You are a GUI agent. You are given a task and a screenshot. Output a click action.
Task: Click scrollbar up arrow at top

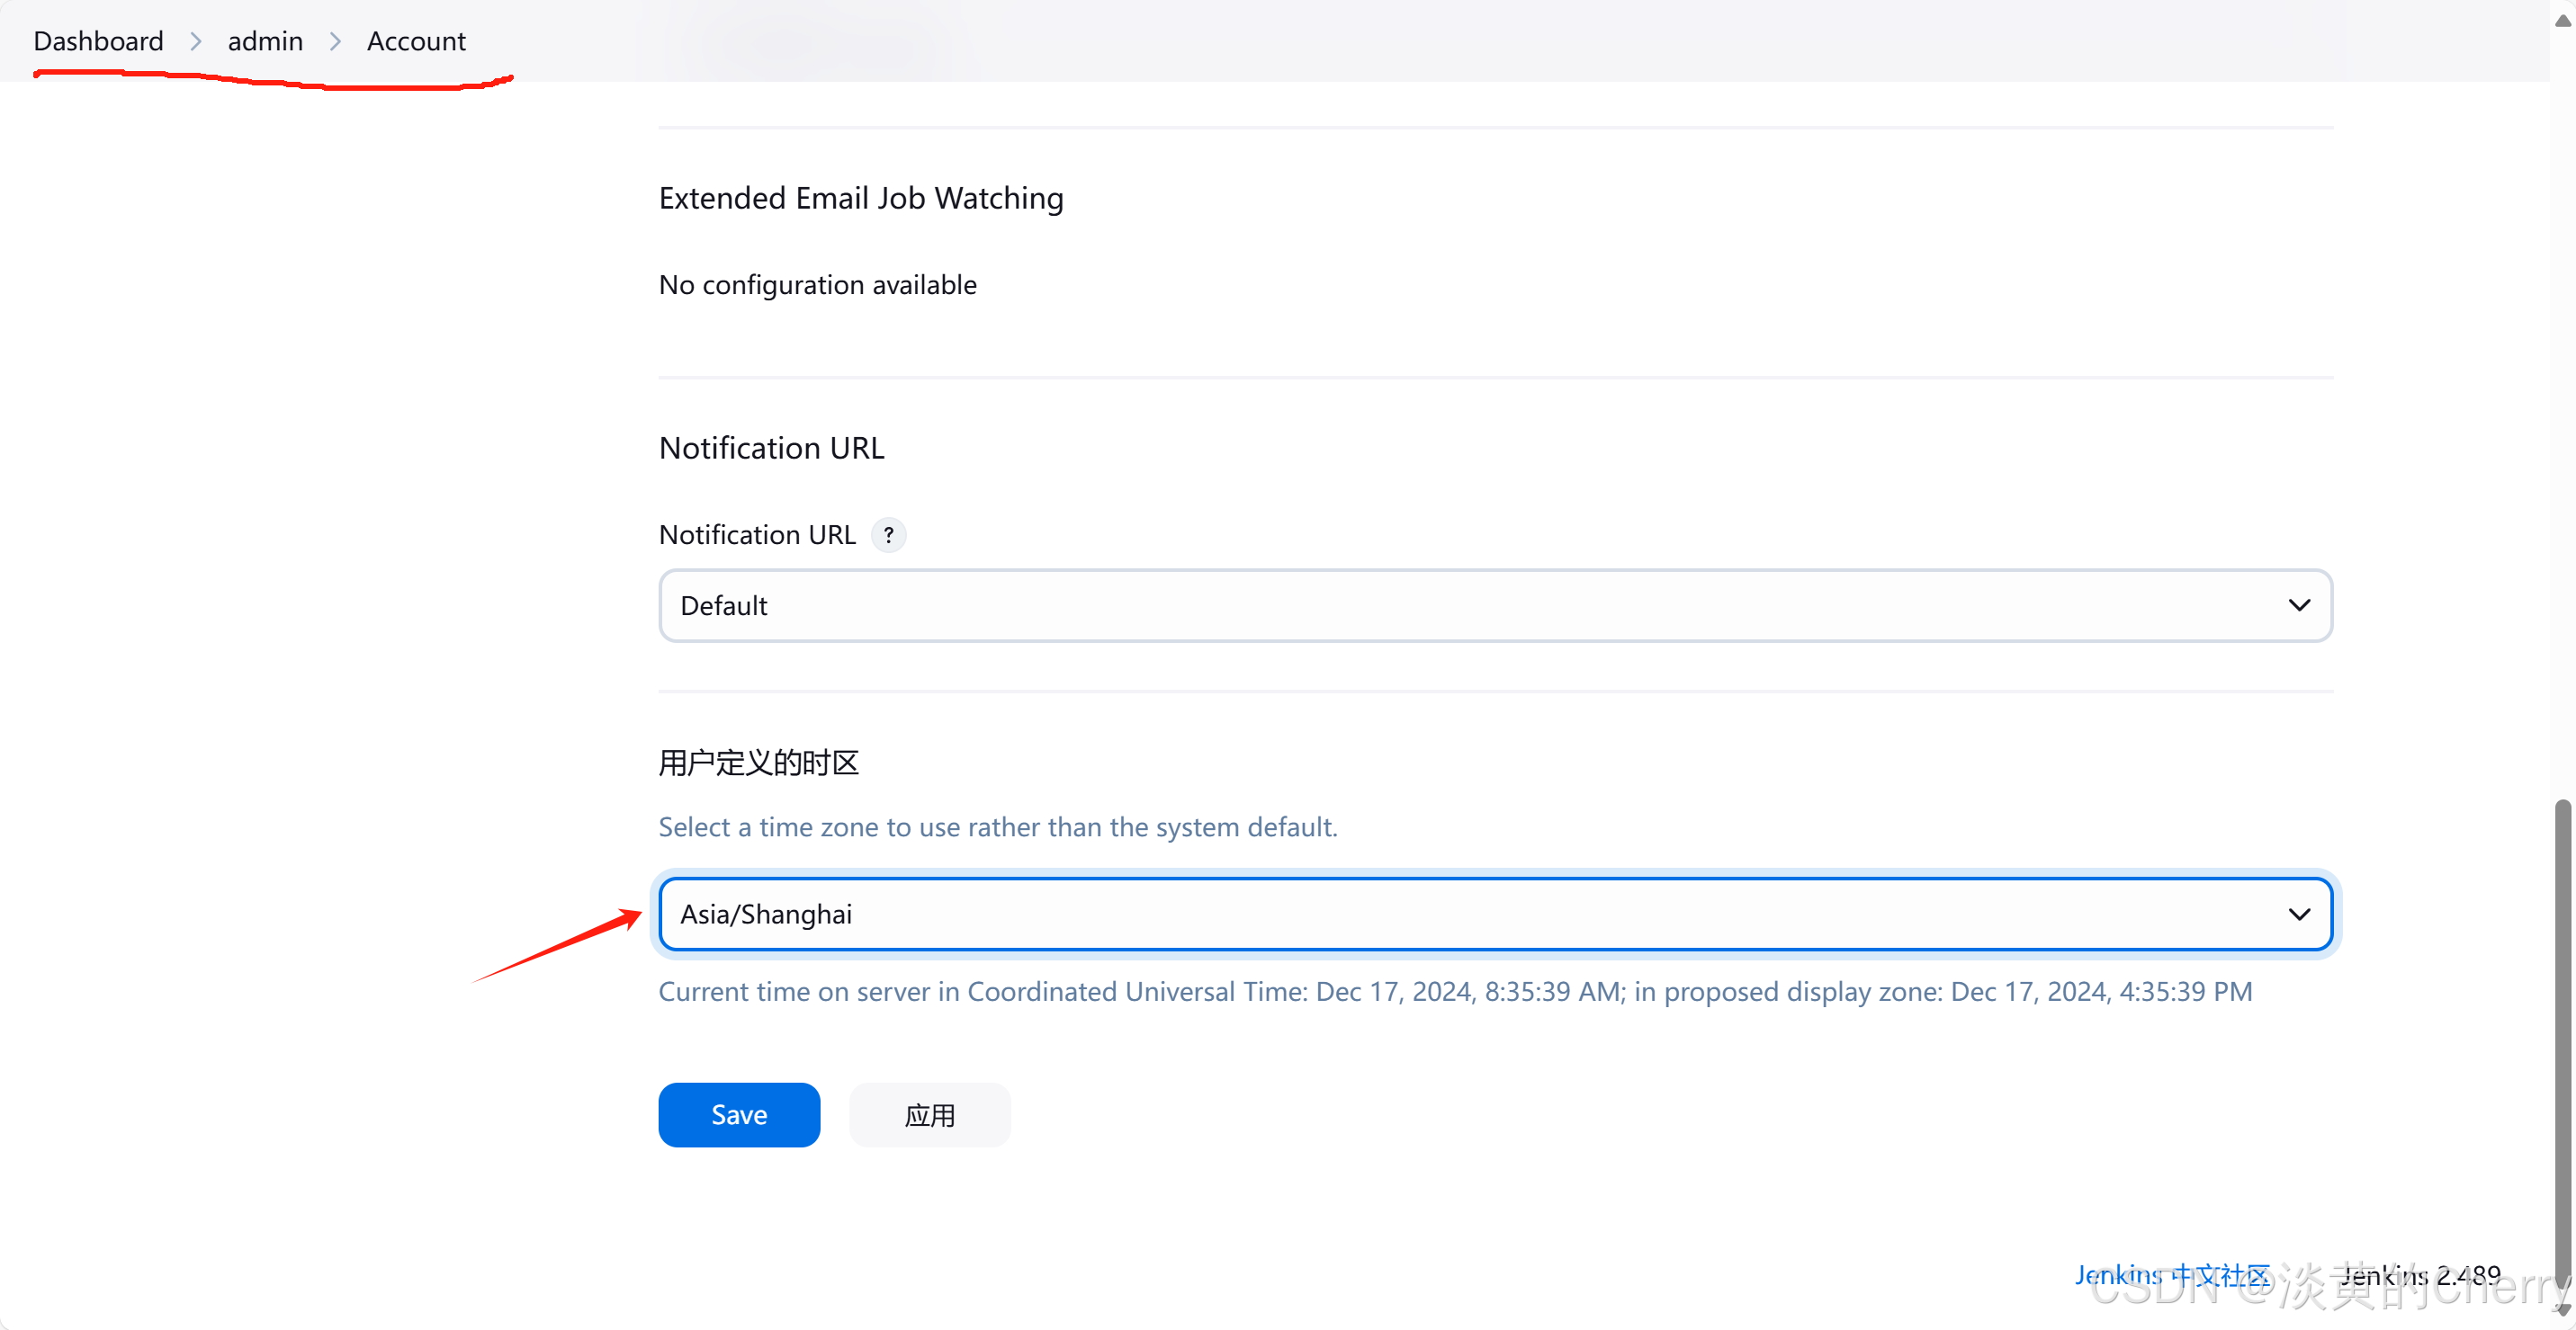coord(2563,20)
